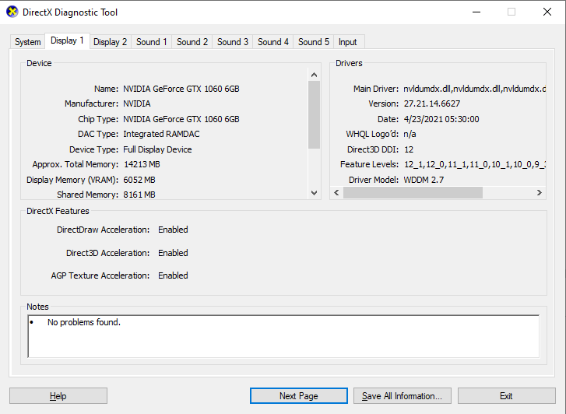This screenshot has width=566, height=414.
Task: Click the Main Driver value nvldumdx.dll
Action: (474, 89)
